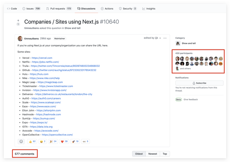The height and width of the screenshot is (162, 230).
Task: Open the Pull requests tab
Action: click(59, 9)
